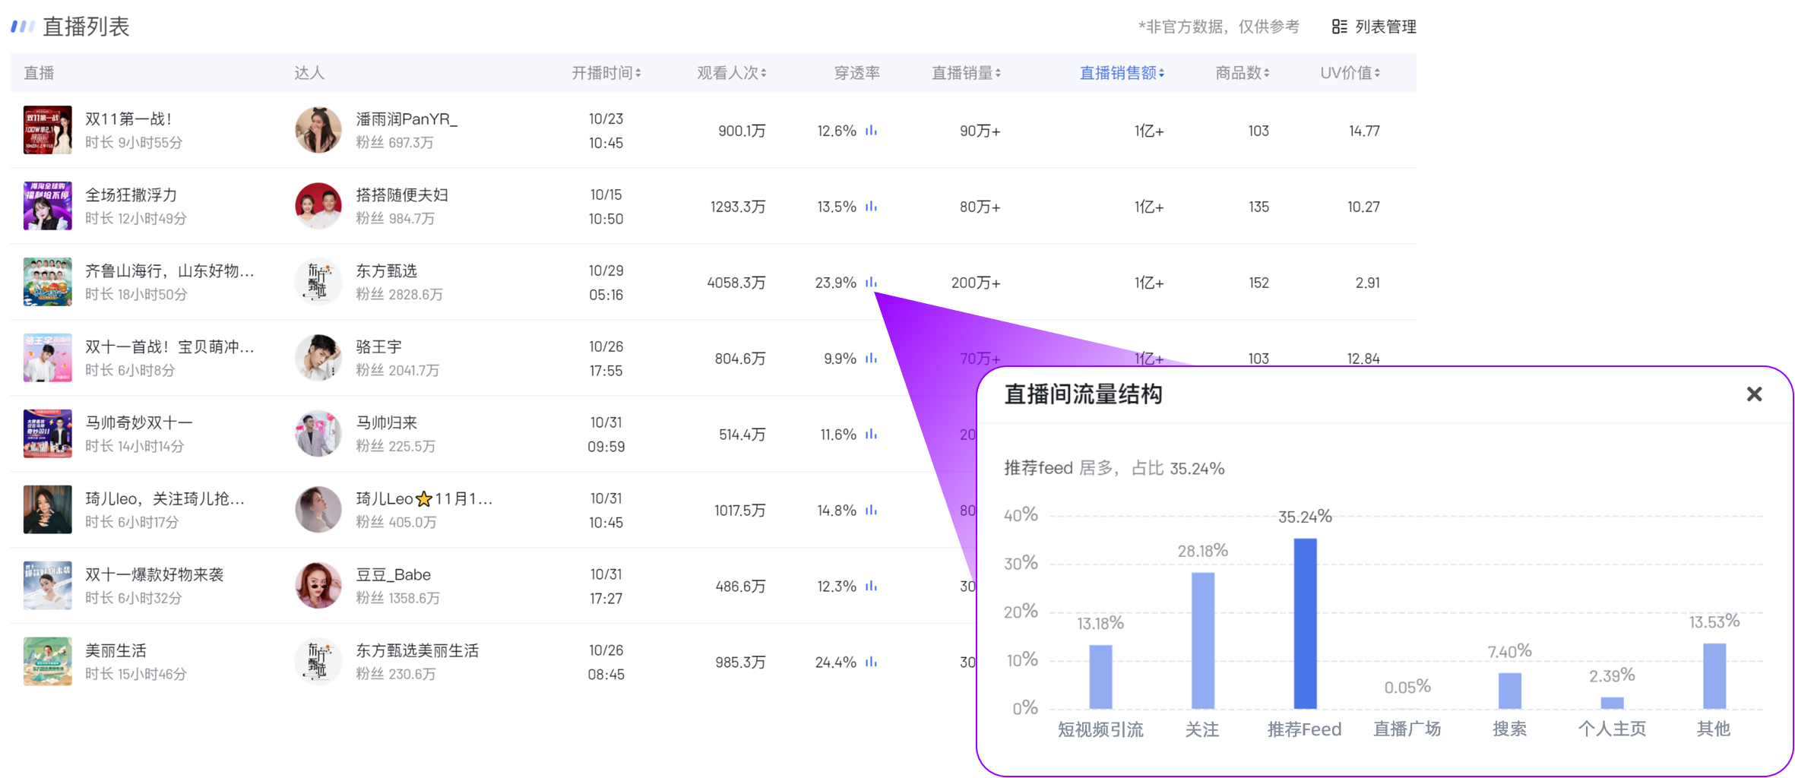The height and width of the screenshot is (778, 1795).
Task: Click traffic chart icon beside 12.3% for 豆豆_Babe
Action: [x=871, y=587]
